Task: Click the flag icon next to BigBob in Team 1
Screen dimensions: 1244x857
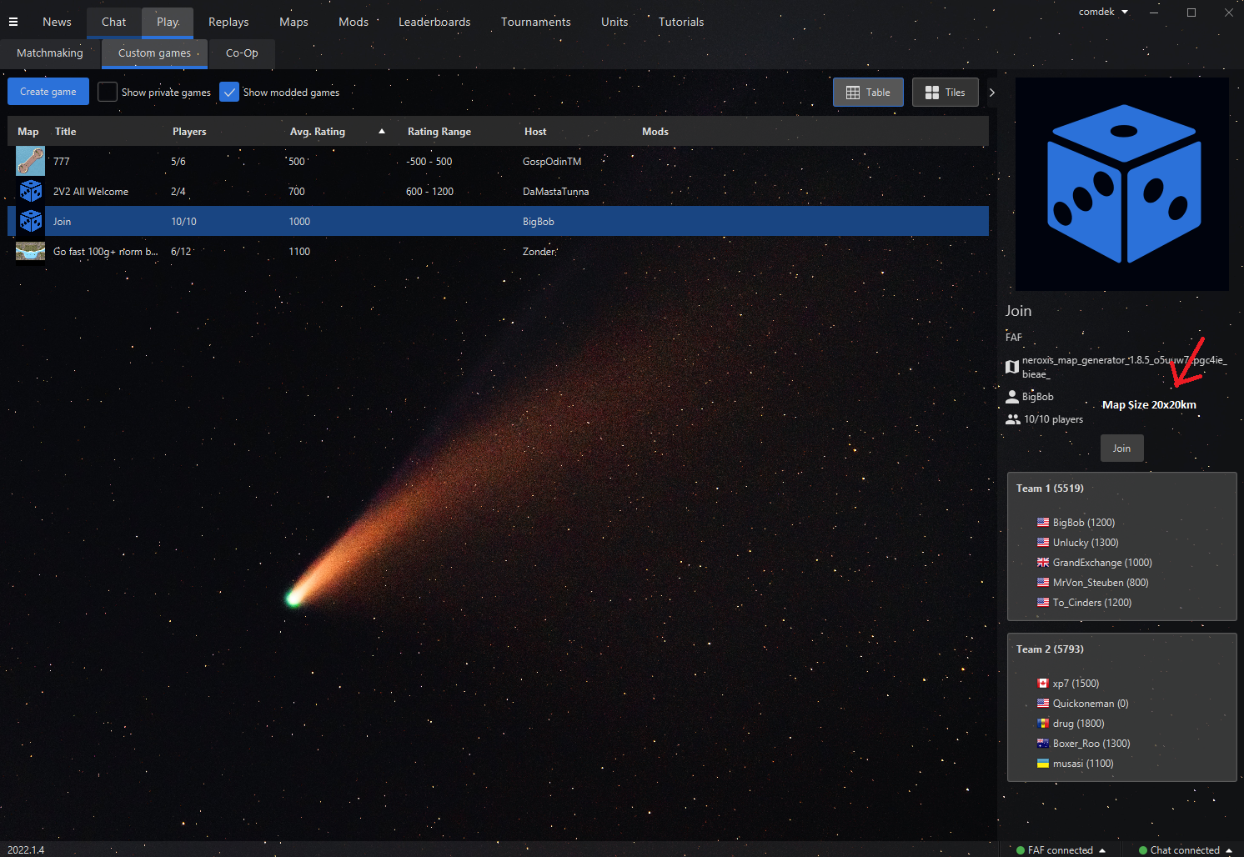Action: click(x=1043, y=523)
